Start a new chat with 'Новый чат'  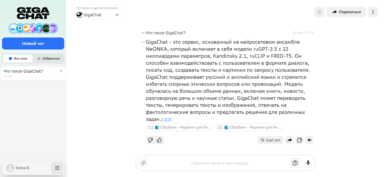click(x=33, y=44)
